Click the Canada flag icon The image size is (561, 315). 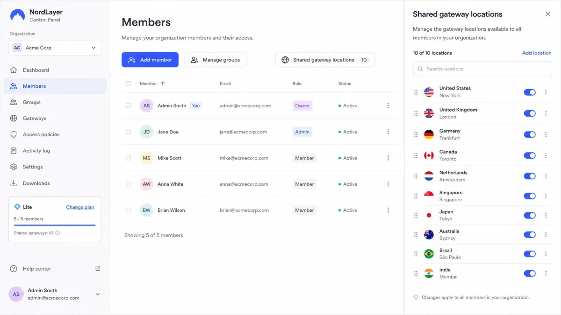[429, 155]
